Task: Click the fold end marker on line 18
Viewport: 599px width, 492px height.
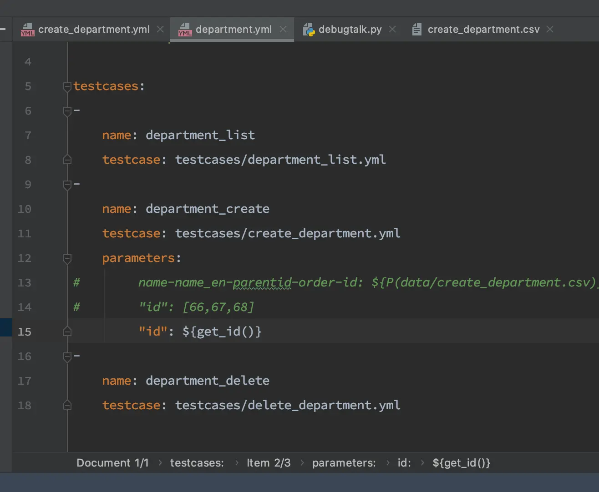Action: pyautogui.click(x=67, y=405)
